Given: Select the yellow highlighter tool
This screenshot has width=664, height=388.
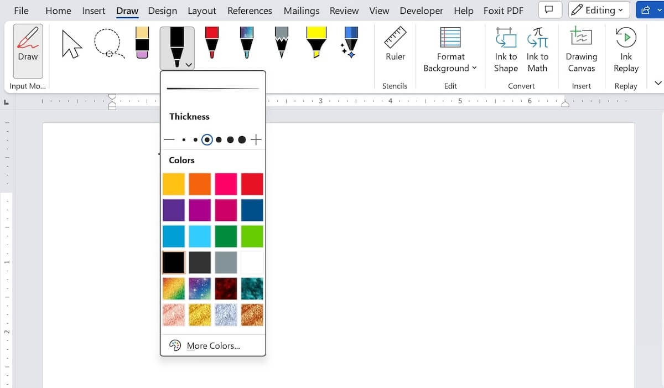Looking at the screenshot, I should coord(316,43).
